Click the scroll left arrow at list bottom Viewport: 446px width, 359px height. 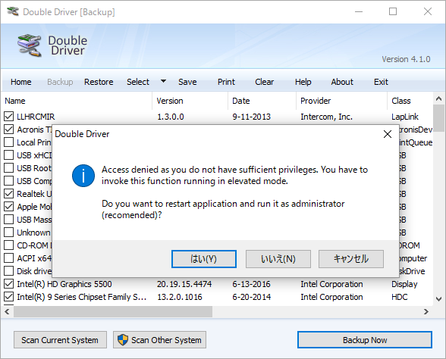coord(8,312)
